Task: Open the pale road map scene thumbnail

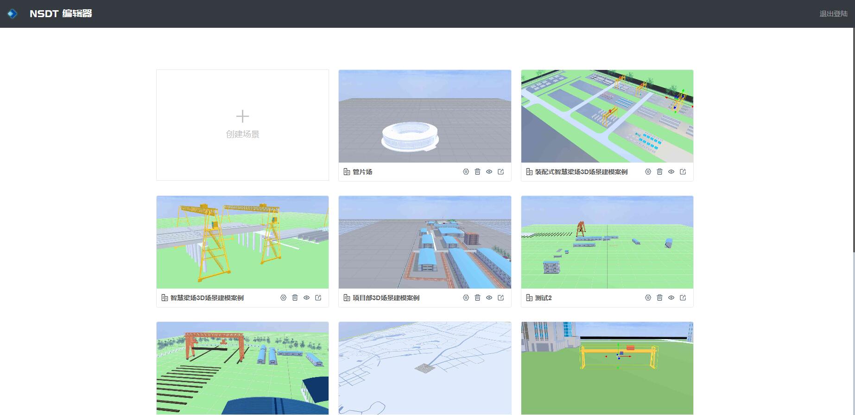Action: [x=425, y=368]
